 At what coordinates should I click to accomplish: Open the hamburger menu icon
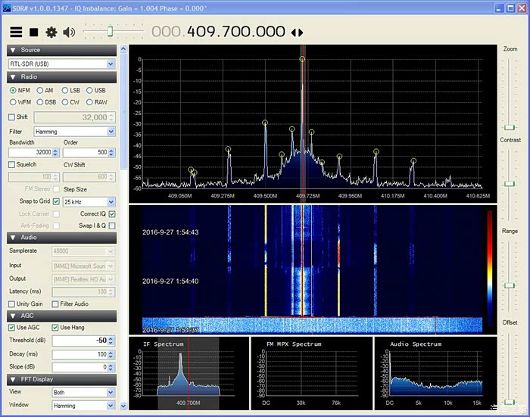coord(16,32)
